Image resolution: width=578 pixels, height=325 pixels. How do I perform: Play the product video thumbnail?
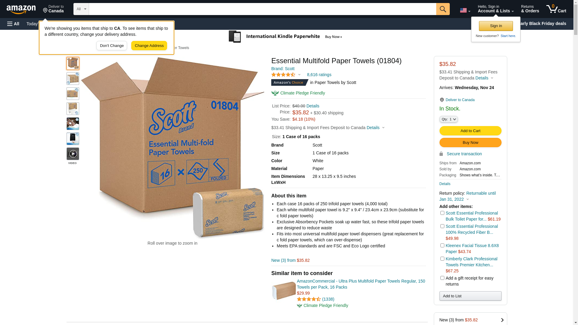point(73,154)
